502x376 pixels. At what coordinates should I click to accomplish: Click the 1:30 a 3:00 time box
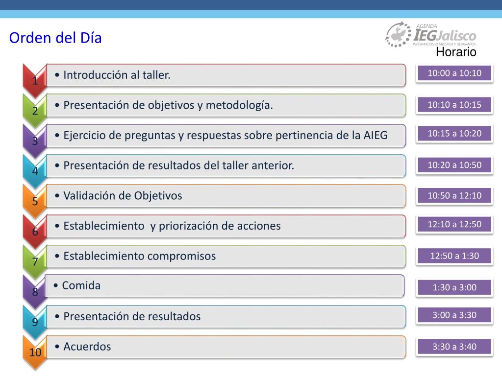pos(454,287)
